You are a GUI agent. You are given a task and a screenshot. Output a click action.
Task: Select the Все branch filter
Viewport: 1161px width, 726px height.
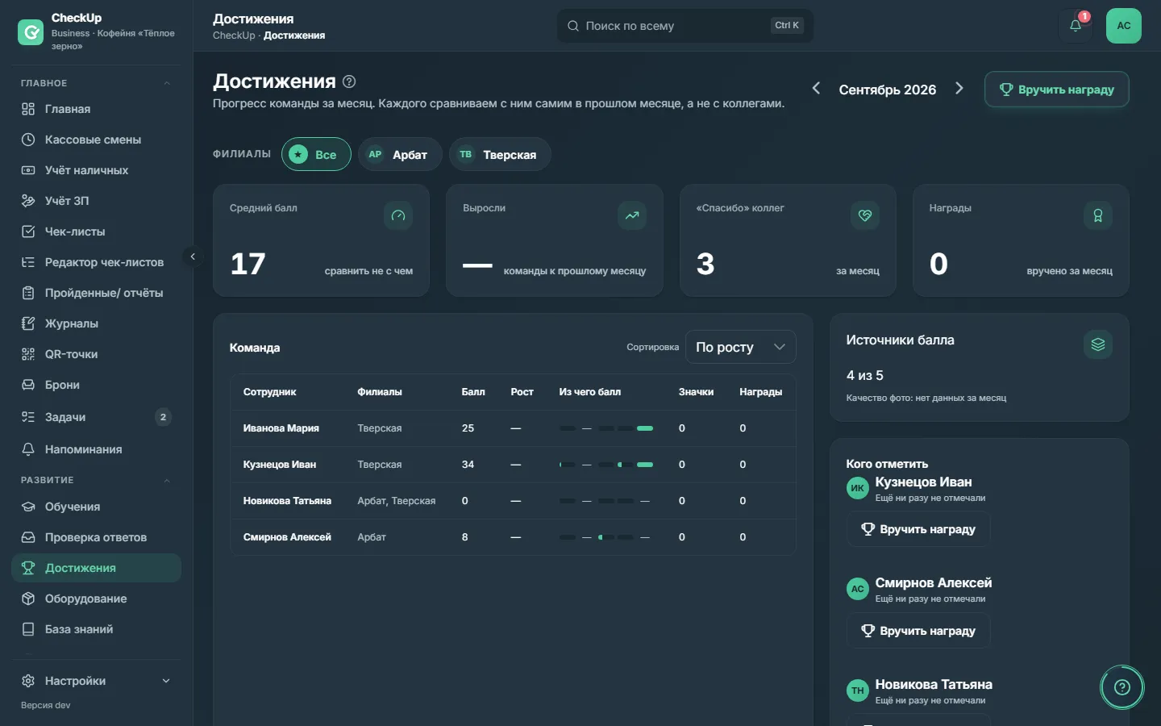[316, 154]
